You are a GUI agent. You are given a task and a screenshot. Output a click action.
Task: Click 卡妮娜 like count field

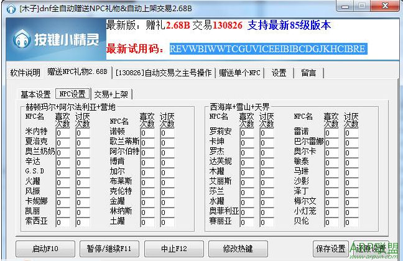click(63, 203)
